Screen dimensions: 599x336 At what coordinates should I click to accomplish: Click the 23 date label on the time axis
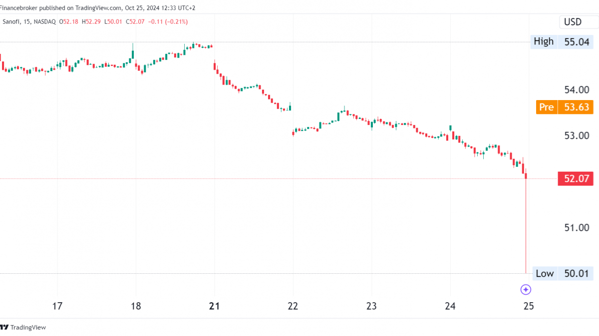(x=371, y=306)
